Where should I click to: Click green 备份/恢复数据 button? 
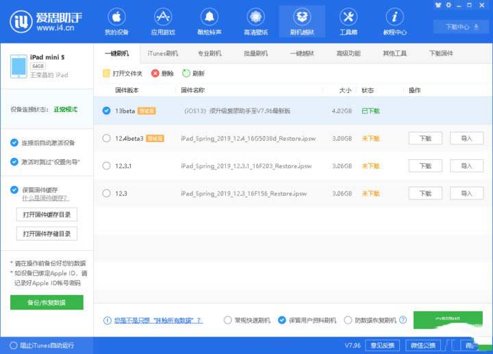pos(47,303)
